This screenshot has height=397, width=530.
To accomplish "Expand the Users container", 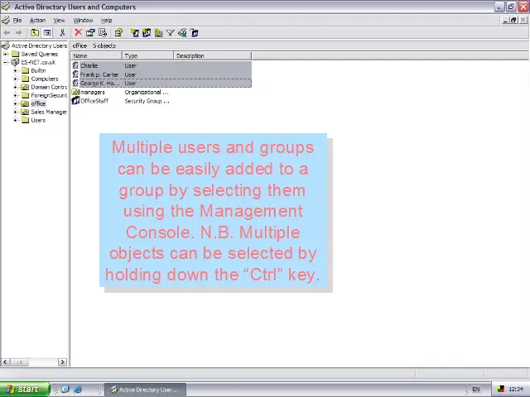I will click(x=15, y=120).
